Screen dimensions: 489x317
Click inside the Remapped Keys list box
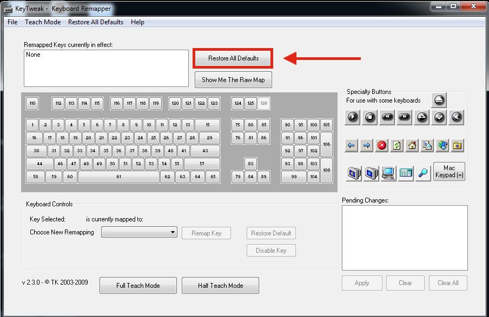[x=107, y=68]
